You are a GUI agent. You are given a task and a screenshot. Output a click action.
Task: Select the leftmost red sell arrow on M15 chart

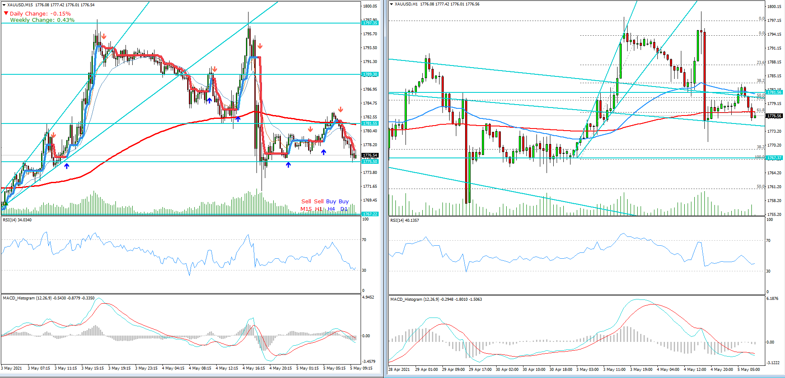coord(54,135)
